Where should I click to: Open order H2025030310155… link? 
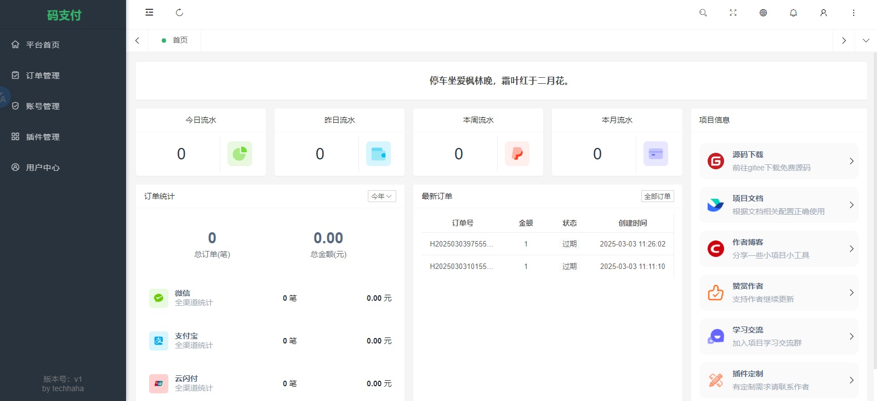462,266
